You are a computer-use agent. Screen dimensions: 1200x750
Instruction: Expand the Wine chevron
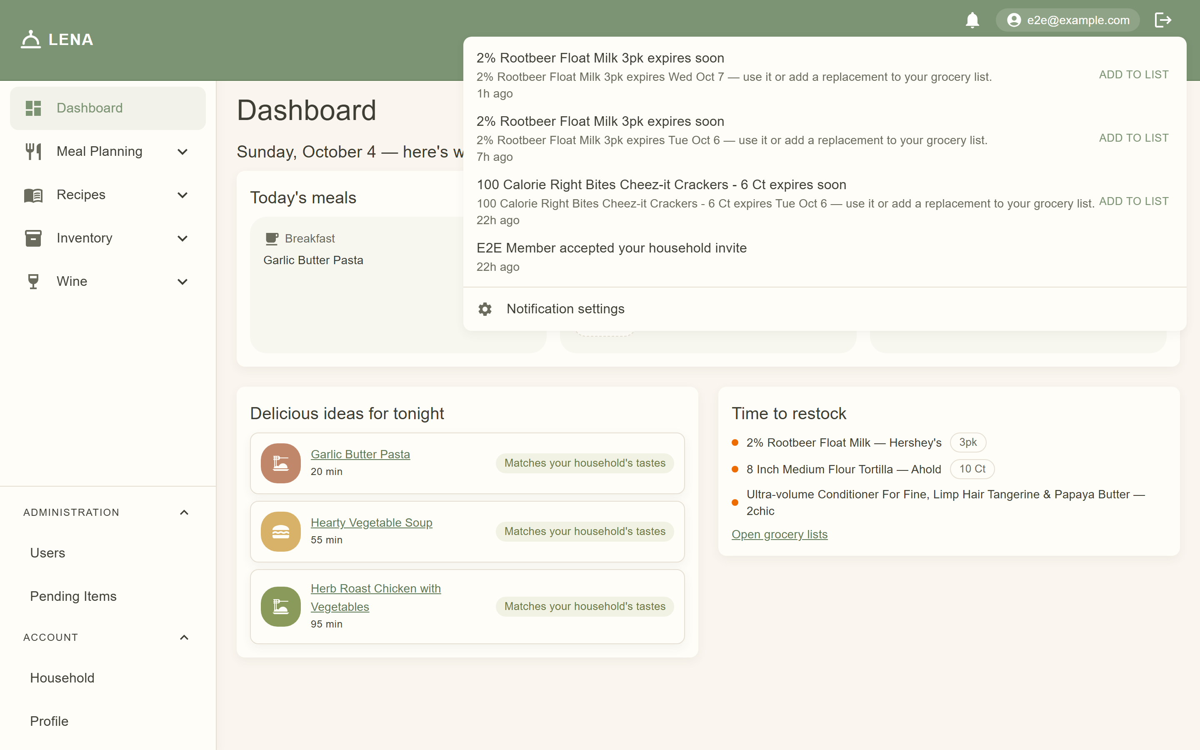click(182, 282)
